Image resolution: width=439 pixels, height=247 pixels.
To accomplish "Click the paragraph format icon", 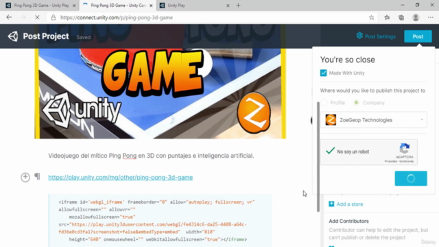I will point(37,176).
